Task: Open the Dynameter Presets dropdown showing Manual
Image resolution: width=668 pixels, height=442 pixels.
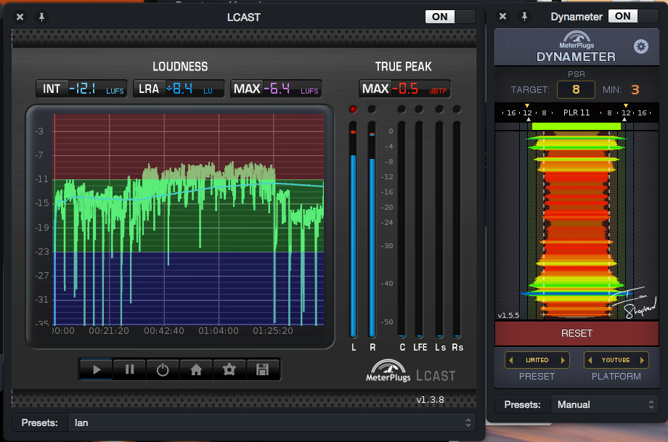Action: (605, 404)
